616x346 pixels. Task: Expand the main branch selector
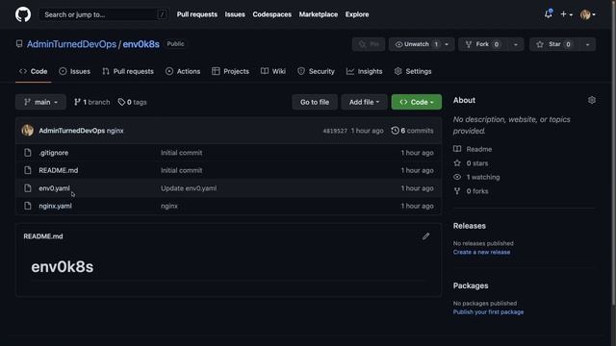[40, 102]
